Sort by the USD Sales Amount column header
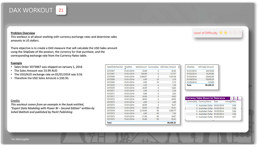Image resolution: width=259 pixels, height=147 pixels. (x=168, y=67)
